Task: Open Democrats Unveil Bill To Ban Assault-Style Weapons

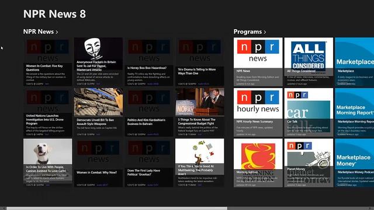Action: tap(98, 113)
